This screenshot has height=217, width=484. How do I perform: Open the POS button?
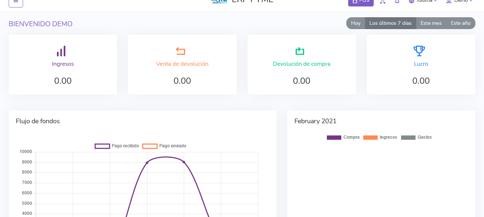pyautogui.click(x=361, y=2)
